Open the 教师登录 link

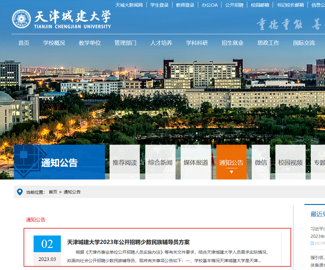185,5
